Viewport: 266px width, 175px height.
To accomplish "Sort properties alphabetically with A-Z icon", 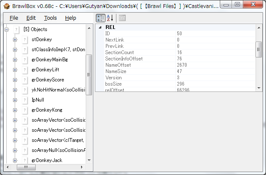I will tap(110, 18).
